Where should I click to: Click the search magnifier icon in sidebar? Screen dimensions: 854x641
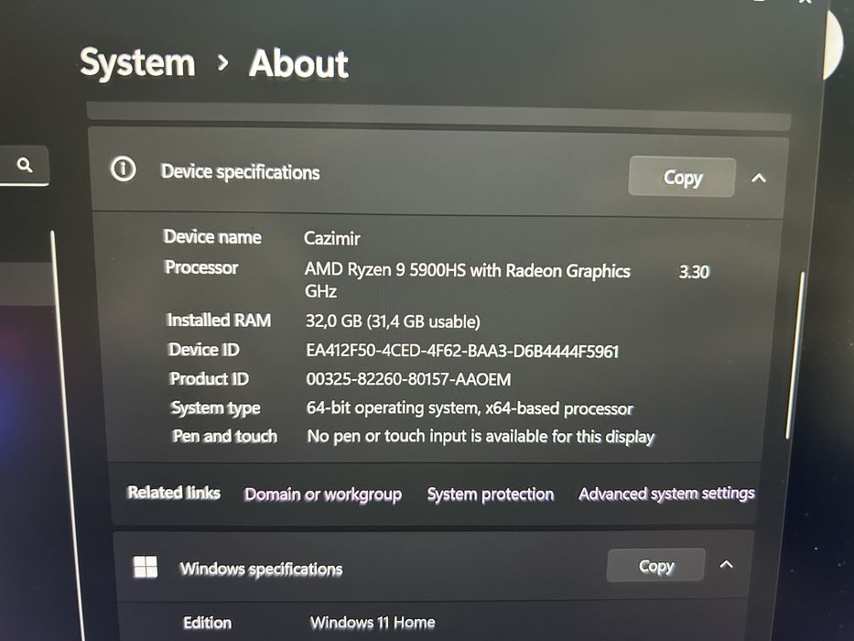(x=25, y=165)
